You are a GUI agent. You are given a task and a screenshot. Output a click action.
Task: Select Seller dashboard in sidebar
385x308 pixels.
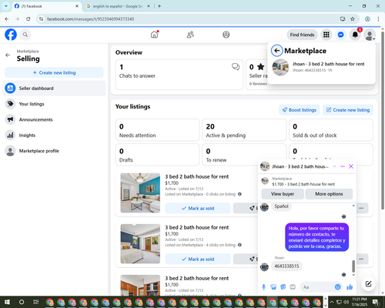pyautogui.click(x=54, y=89)
